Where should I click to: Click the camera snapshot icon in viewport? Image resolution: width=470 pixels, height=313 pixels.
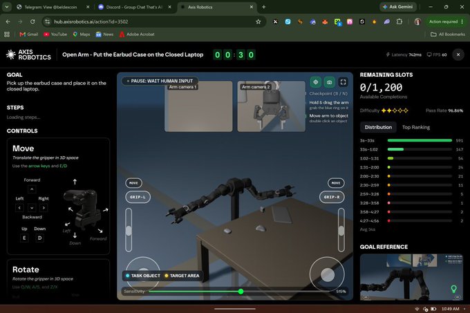click(x=329, y=82)
